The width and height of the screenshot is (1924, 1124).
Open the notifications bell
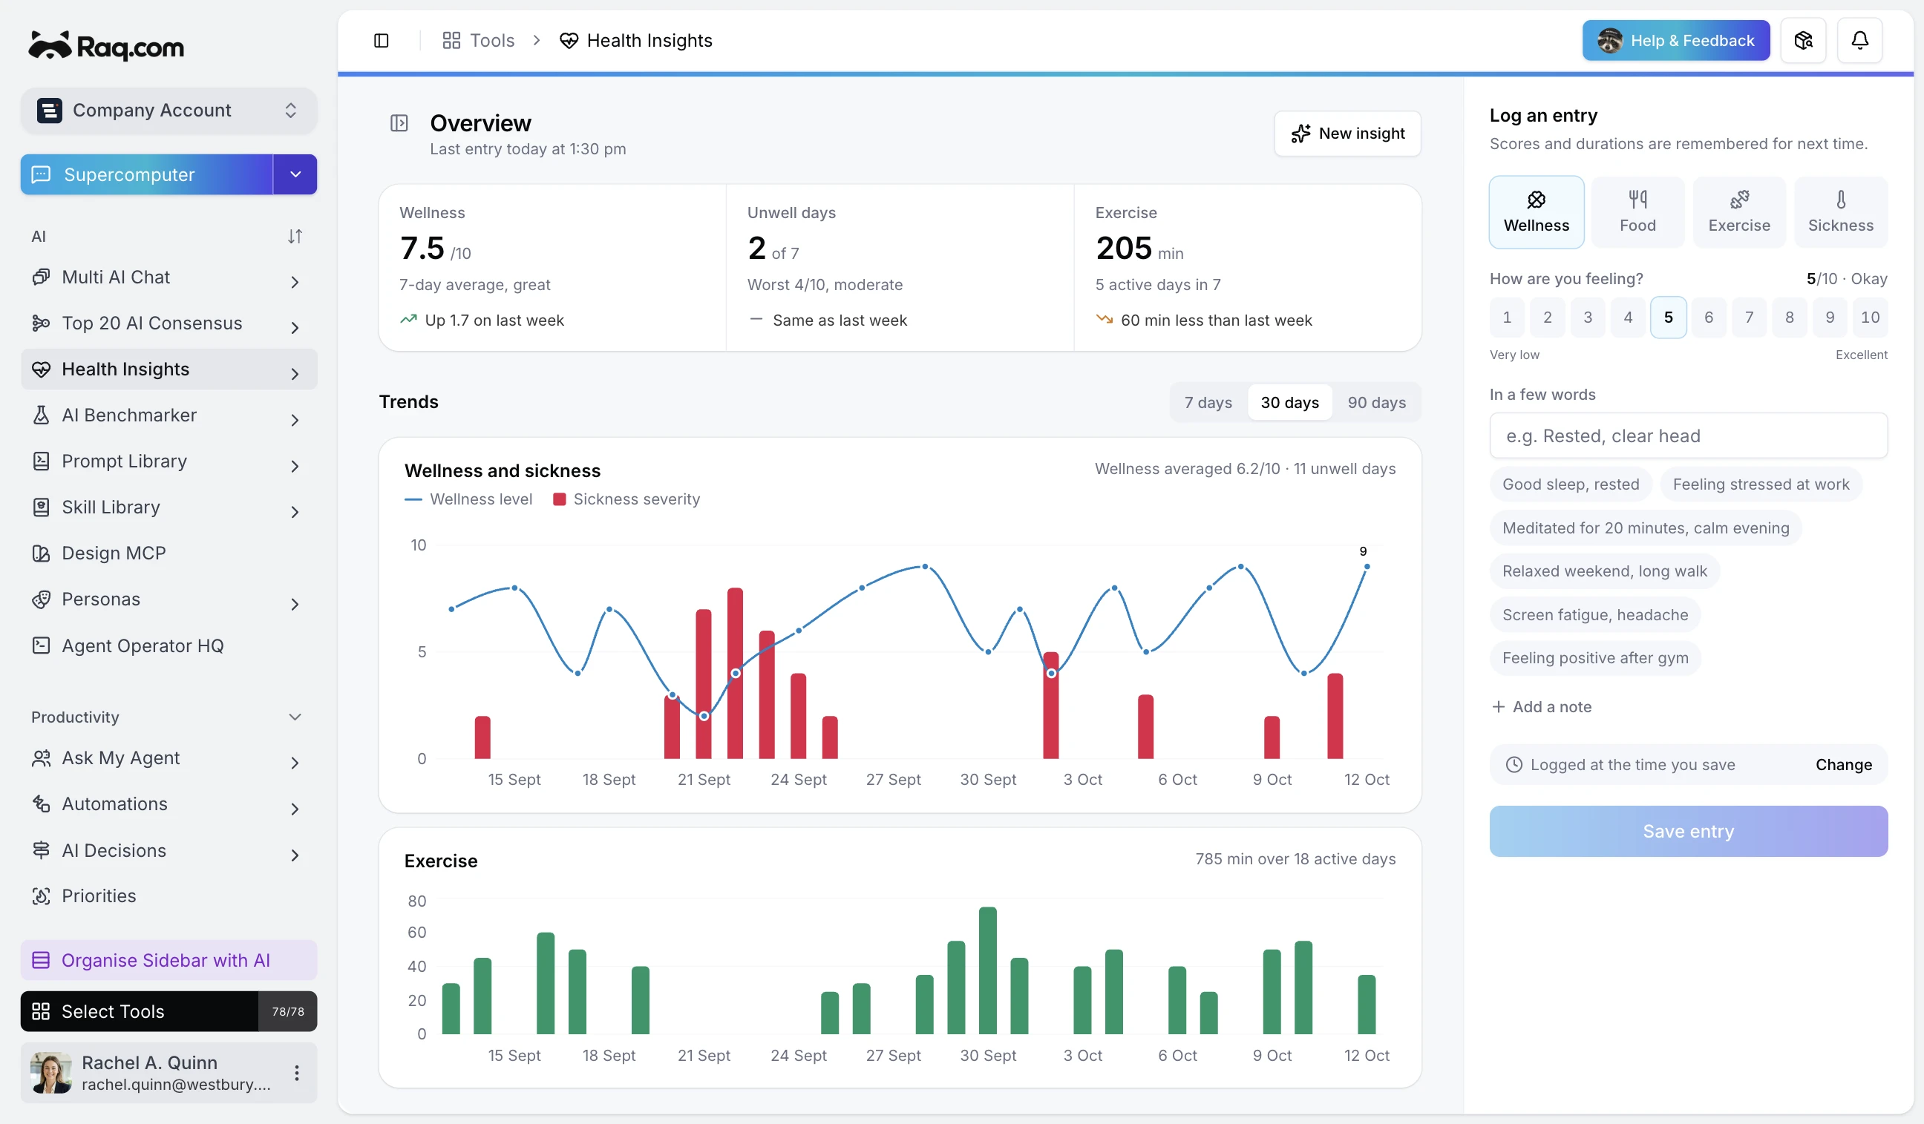(1859, 41)
